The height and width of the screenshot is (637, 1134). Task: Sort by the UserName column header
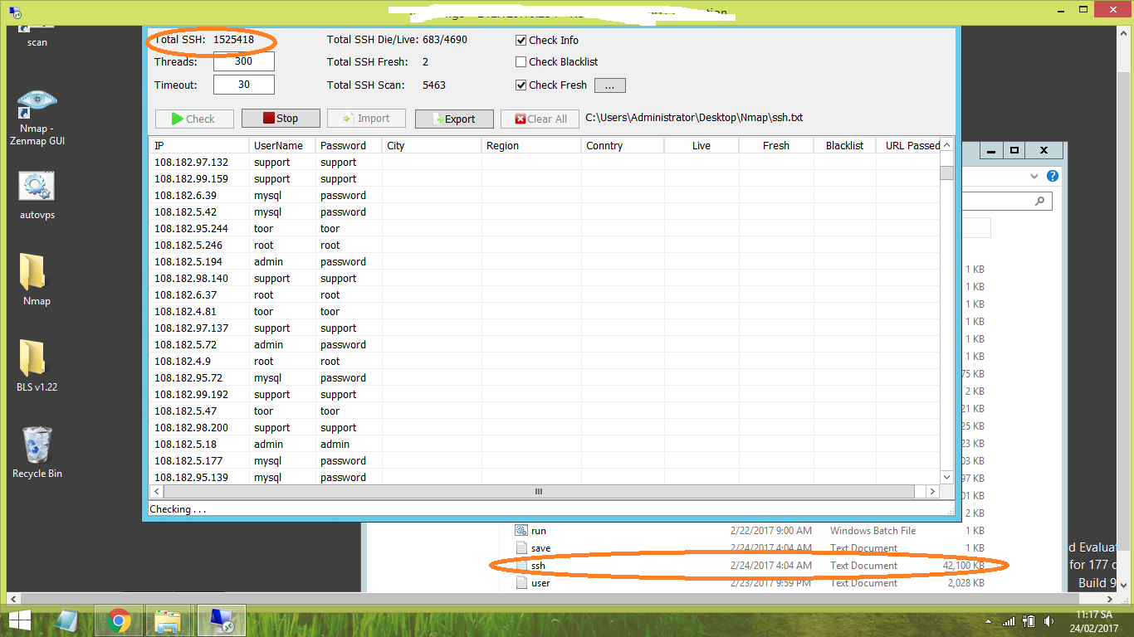point(282,145)
